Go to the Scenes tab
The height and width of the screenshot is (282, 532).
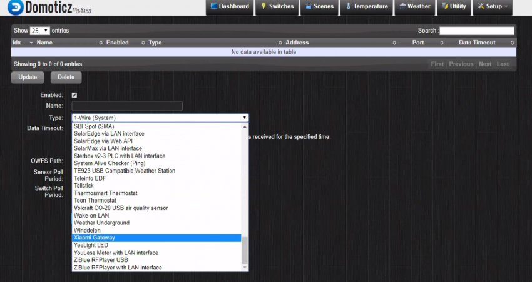pyautogui.click(x=319, y=6)
